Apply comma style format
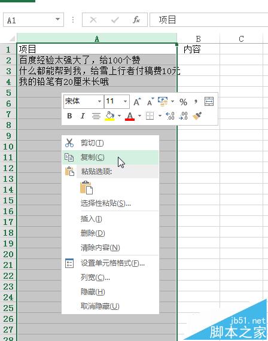 click(x=196, y=102)
